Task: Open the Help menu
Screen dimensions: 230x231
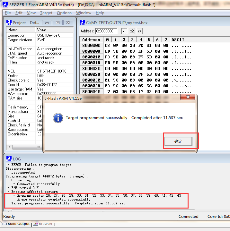Action: pos(100,13)
